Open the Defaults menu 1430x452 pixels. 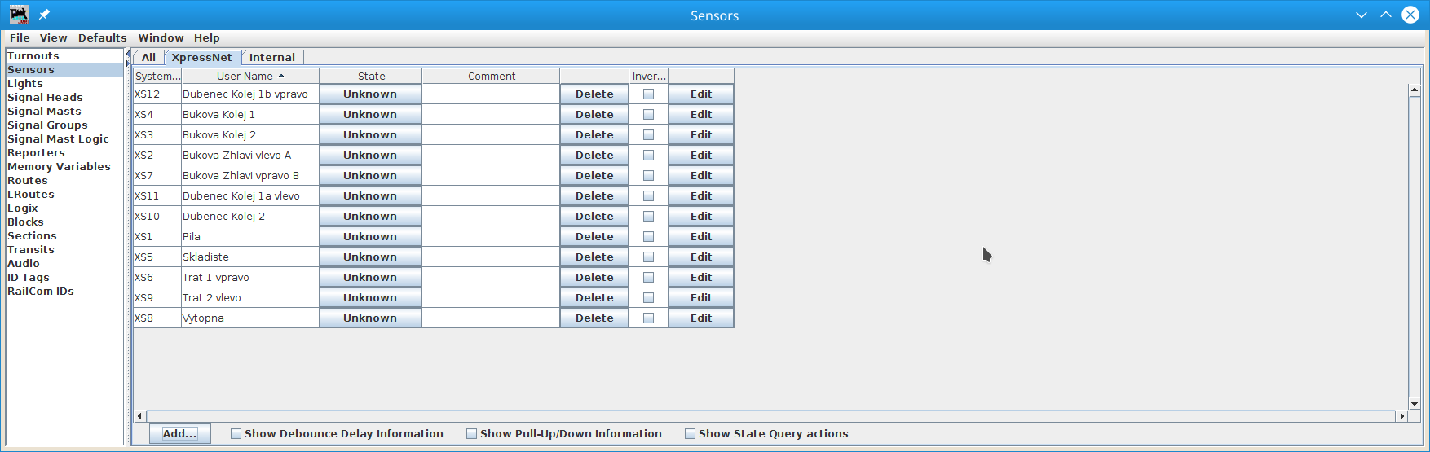[x=102, y=37]
